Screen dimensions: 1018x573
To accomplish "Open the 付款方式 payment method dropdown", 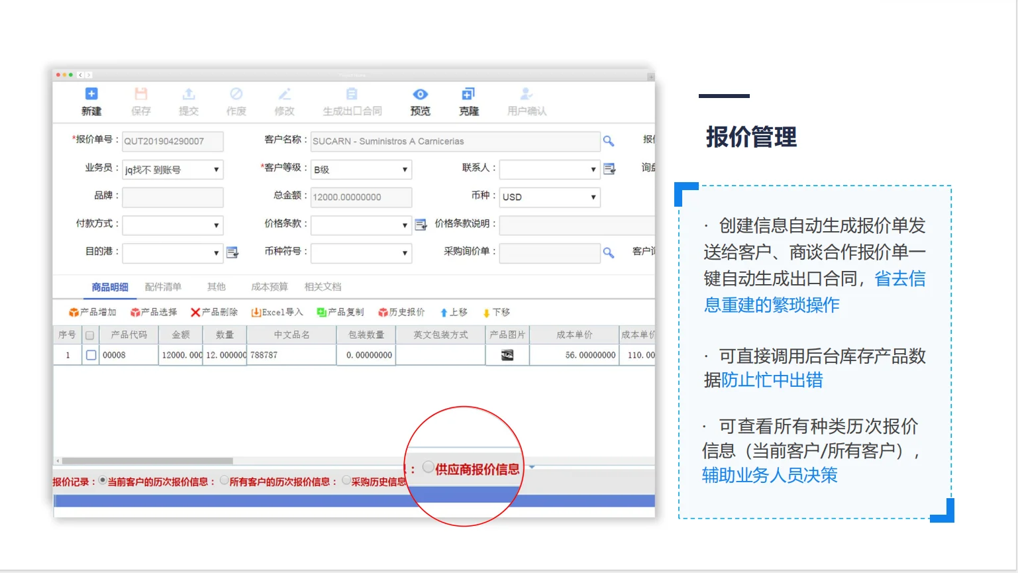I will coord(217,225).
